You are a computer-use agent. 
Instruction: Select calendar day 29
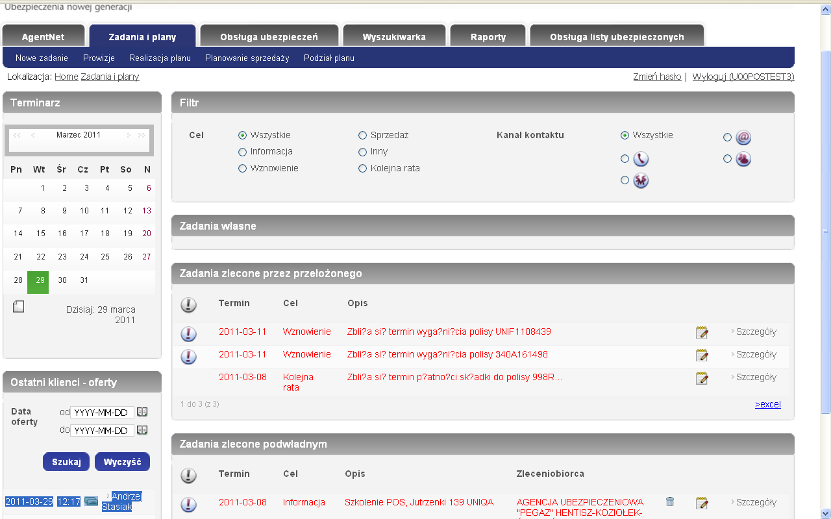tap(38, 282)
